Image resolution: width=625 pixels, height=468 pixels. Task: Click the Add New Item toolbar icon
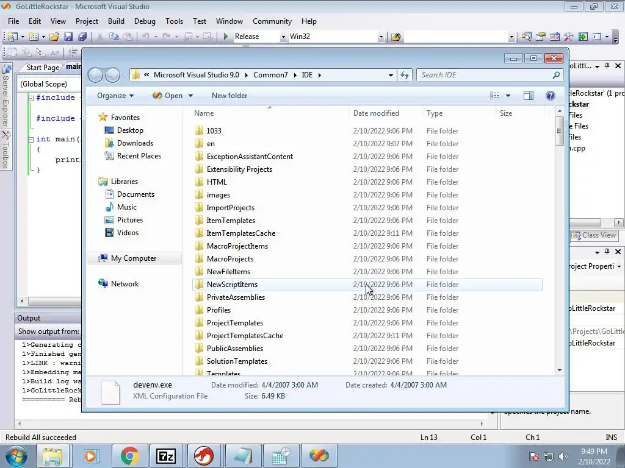34,37
